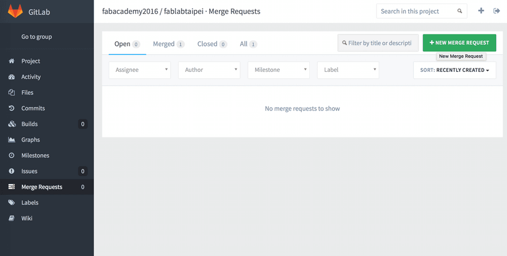
Task: Open the Author dropdown
Action: tap(209, 70)
